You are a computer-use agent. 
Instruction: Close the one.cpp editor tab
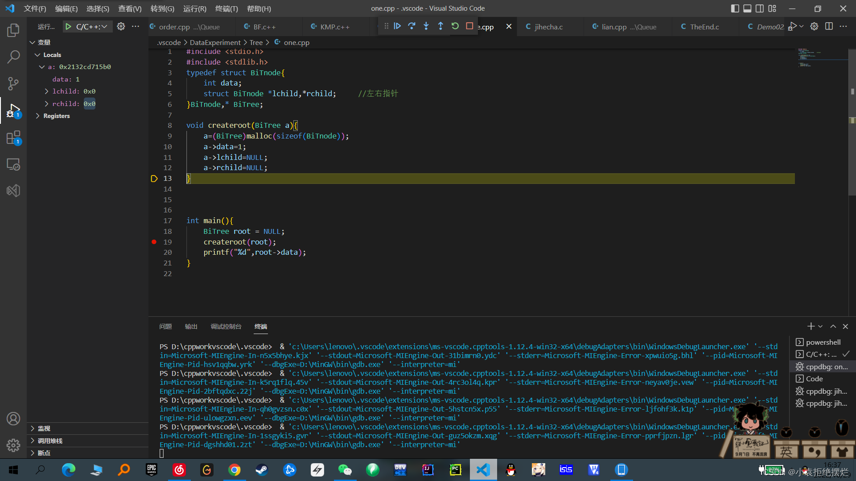point(509,27)
